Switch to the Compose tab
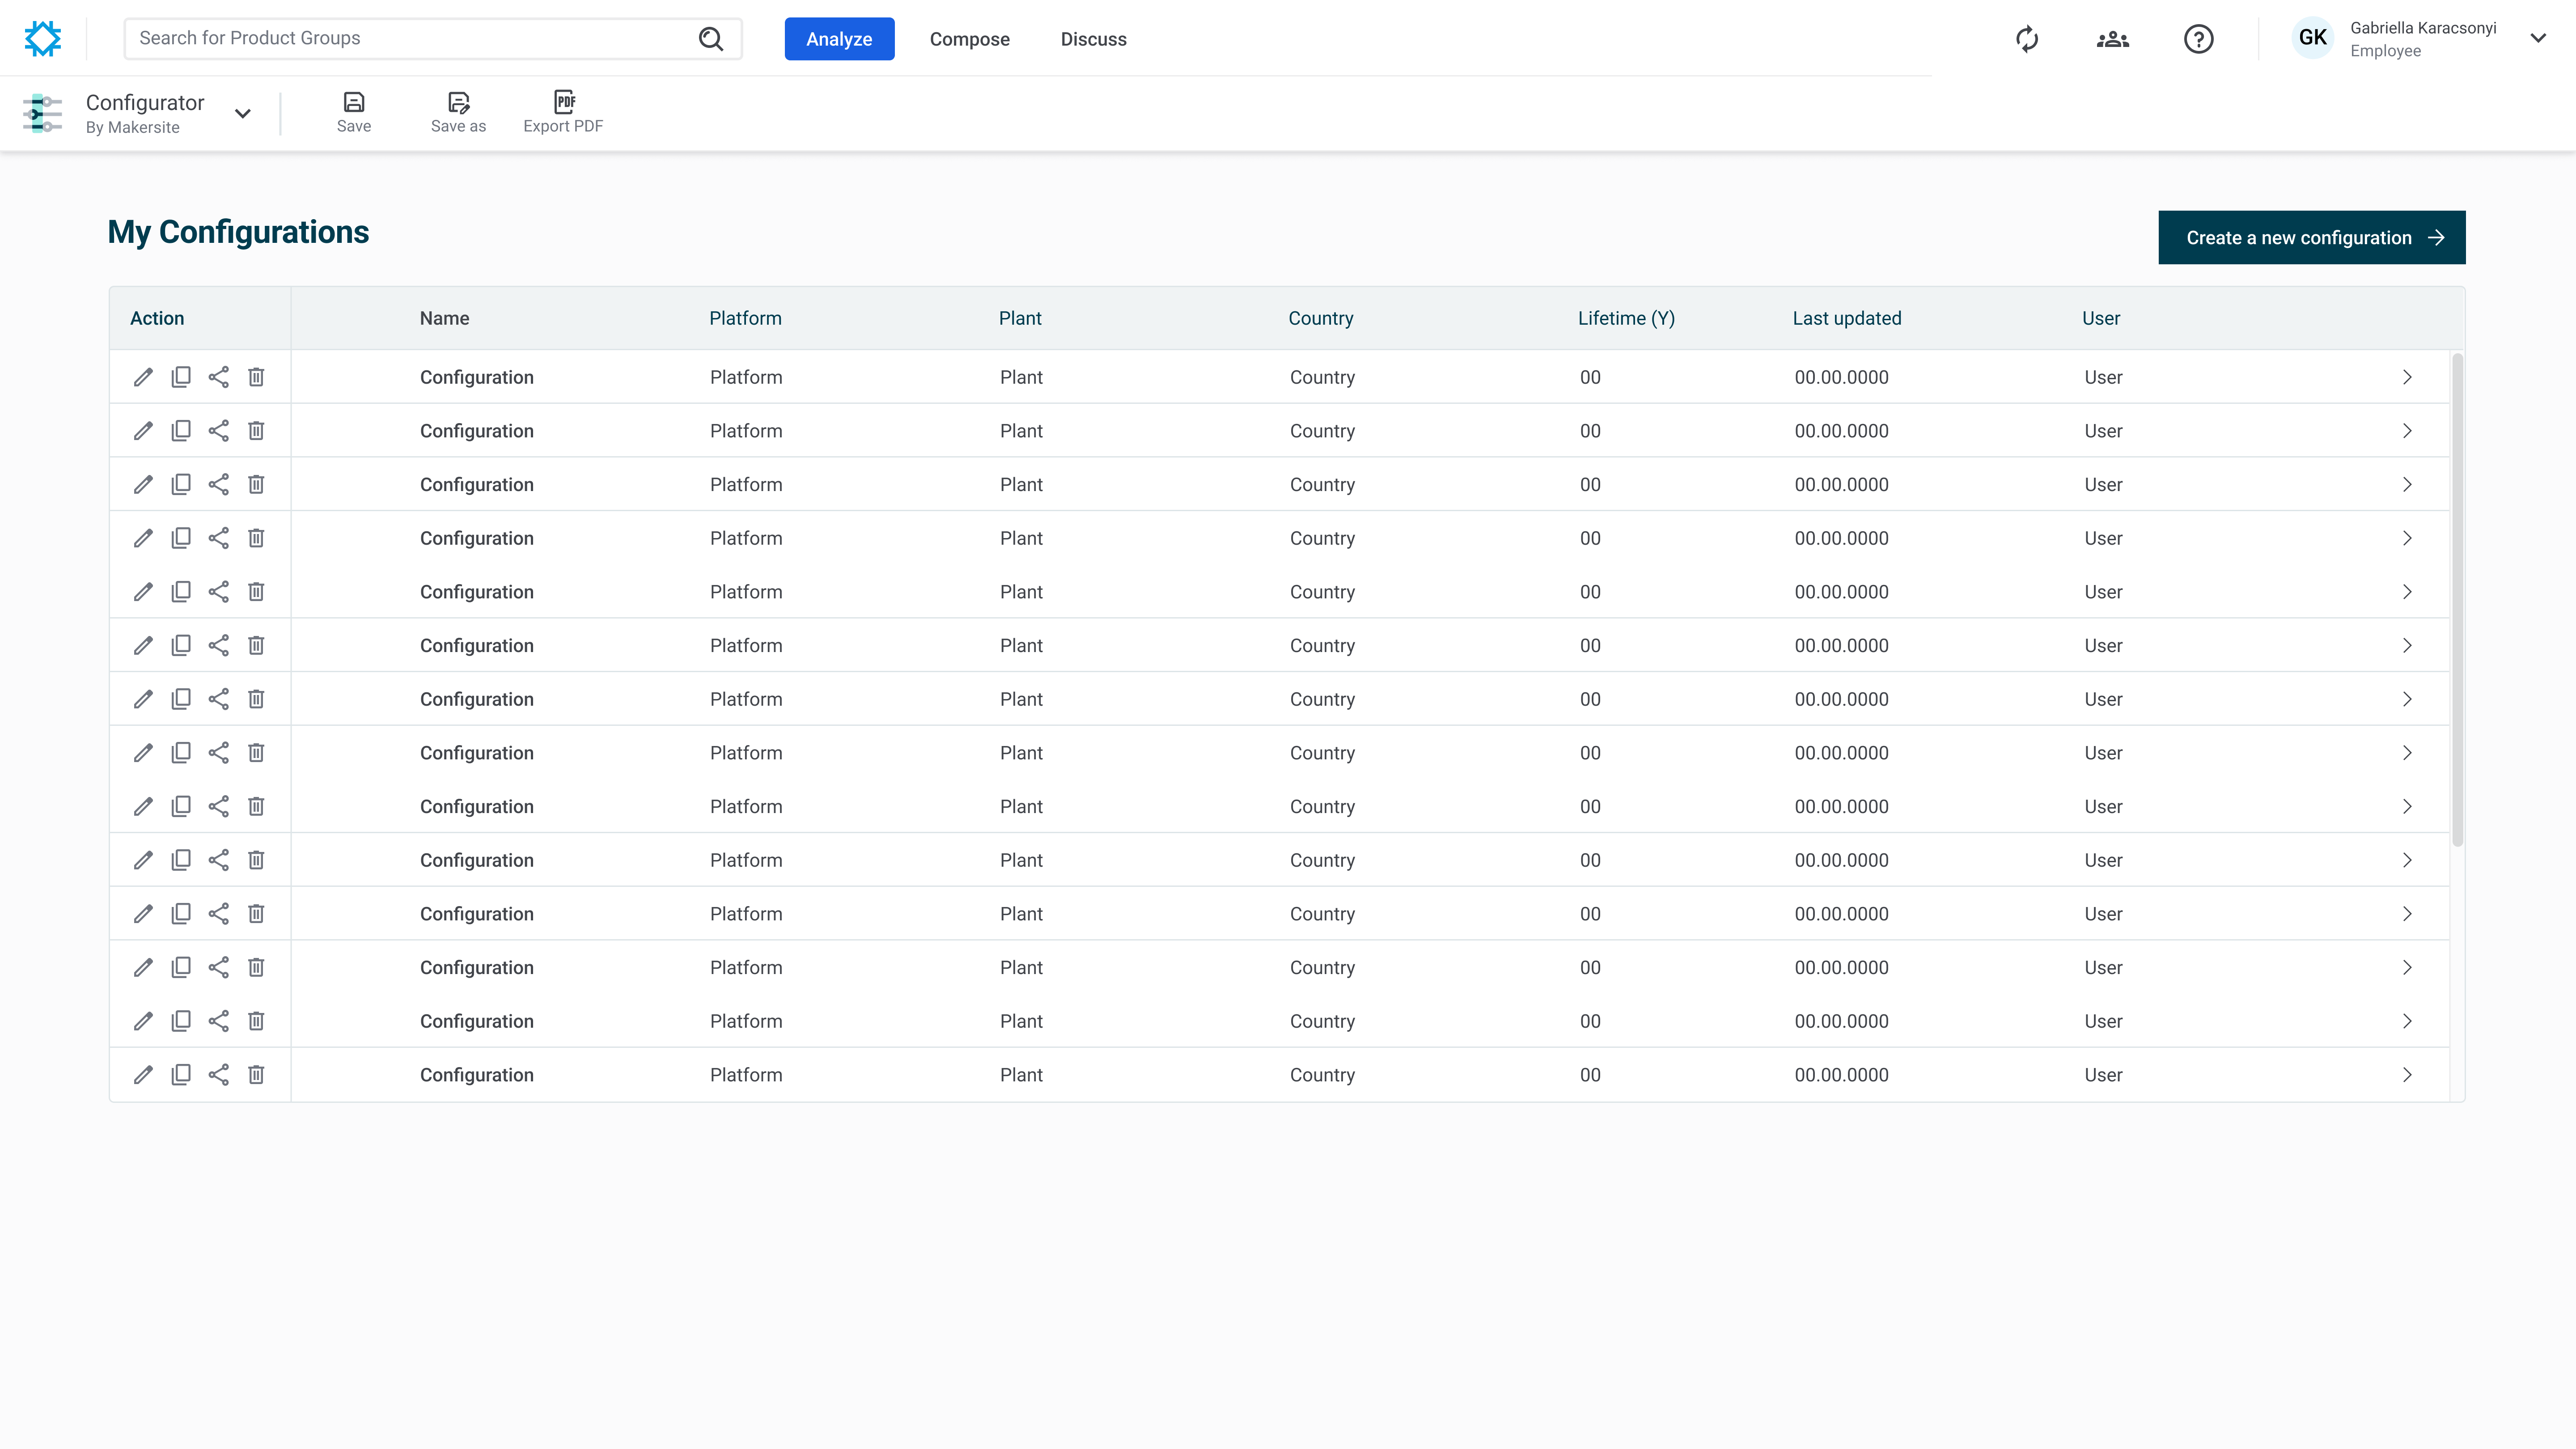Screen dimensions: 2576x1449 coord(969,39)
